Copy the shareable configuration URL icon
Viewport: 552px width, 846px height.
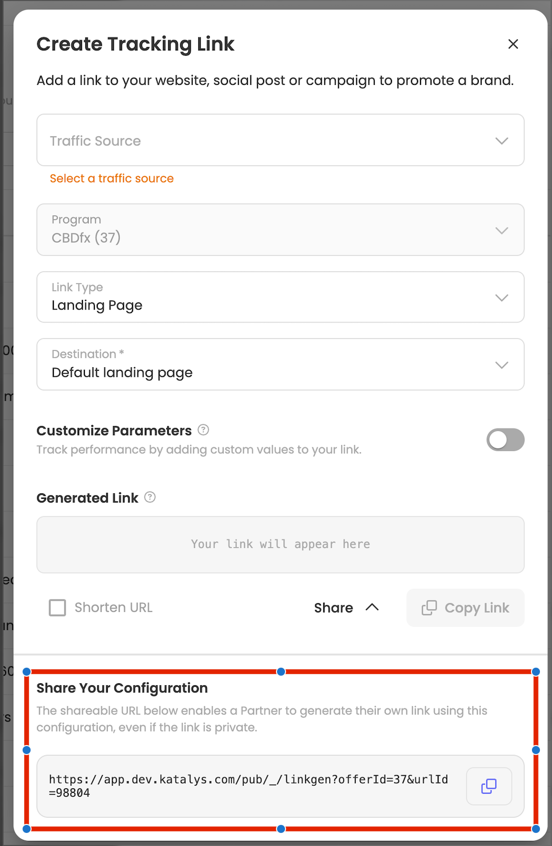[x=489, y=786]
